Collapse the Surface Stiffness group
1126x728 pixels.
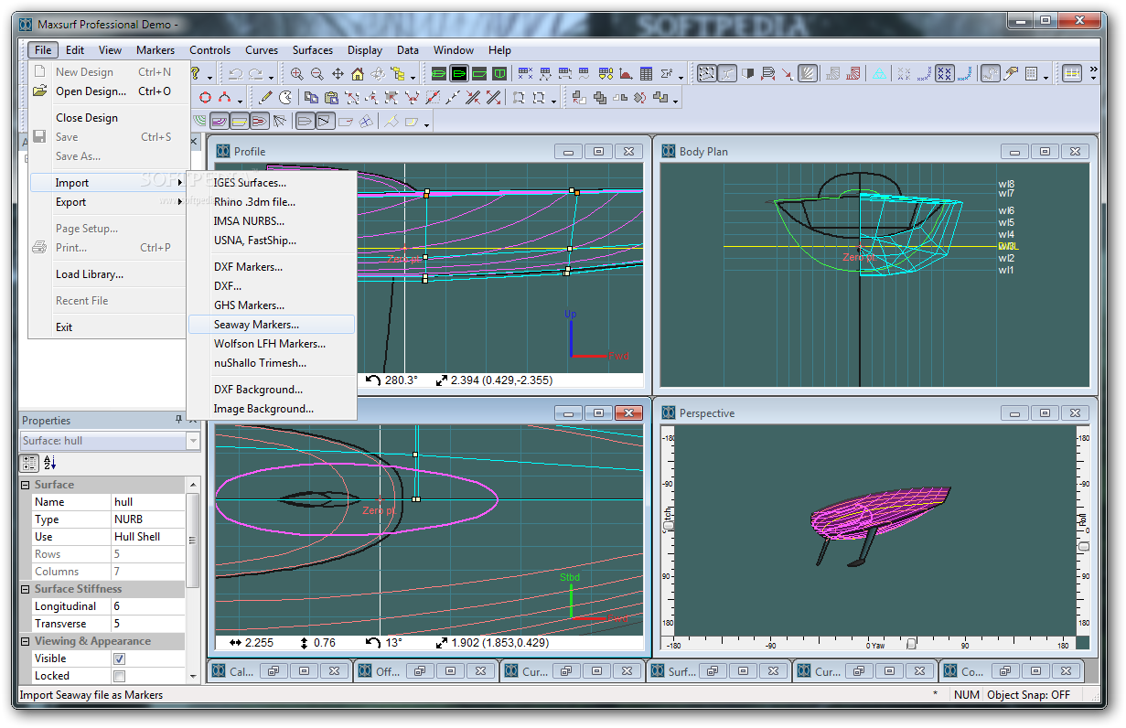pyautogui.click(x=26, y=589)
